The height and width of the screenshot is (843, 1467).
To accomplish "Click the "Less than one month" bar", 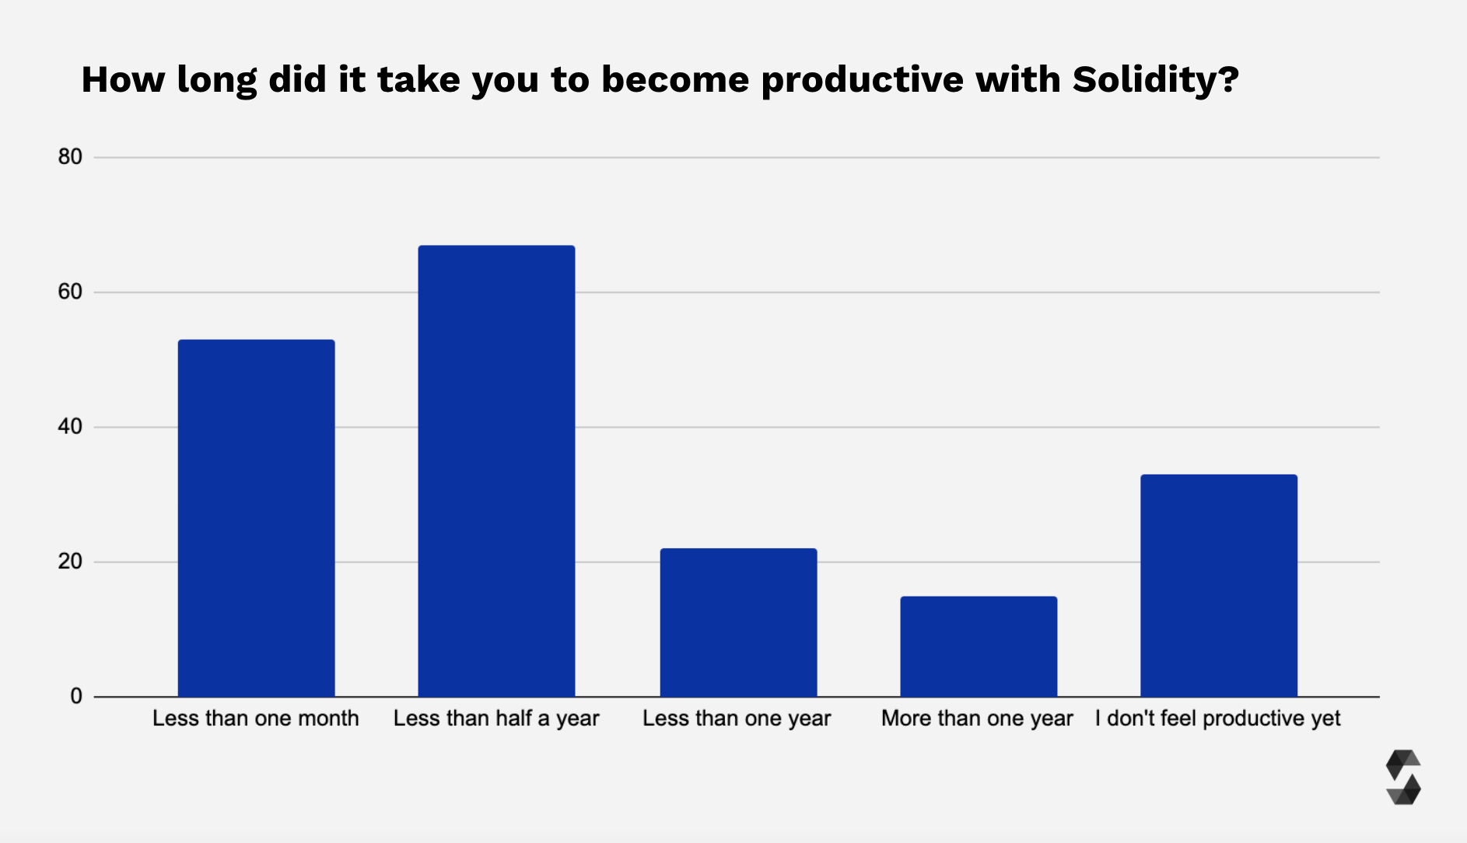I will 256,518.
